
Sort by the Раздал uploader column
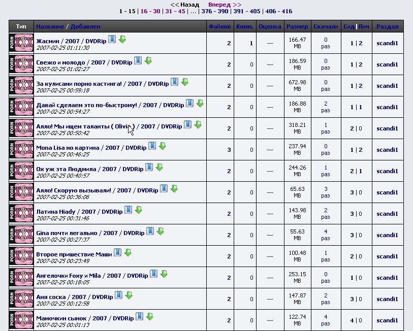(x=387, y=26)
